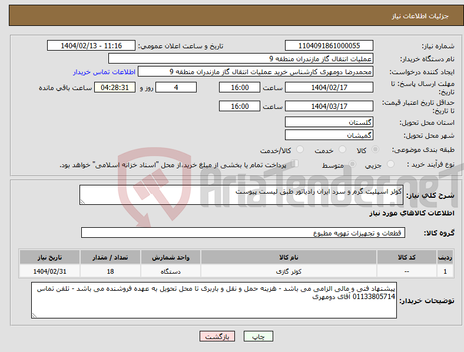The height and width of the screenshot is (352, 464).
Task: Click the buyer notes text area
Action: click(x=214, y=300)
